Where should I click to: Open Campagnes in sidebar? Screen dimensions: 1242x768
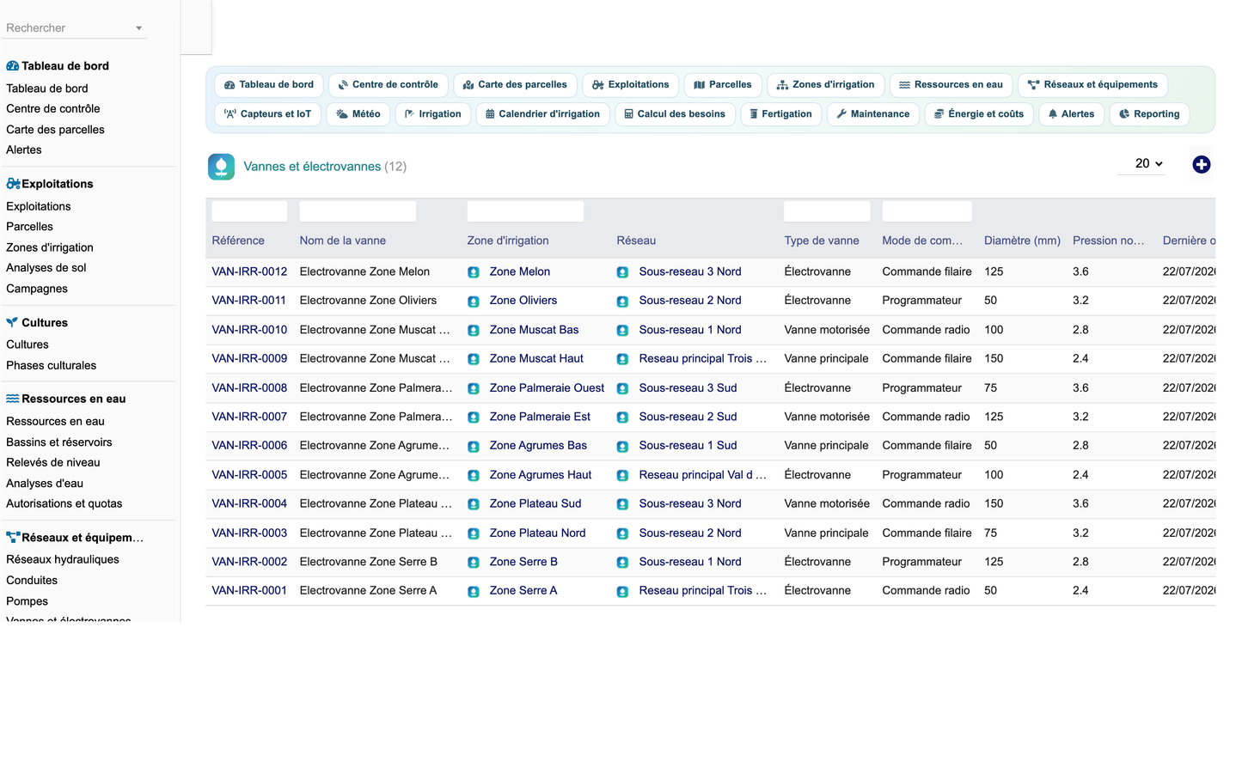36,289
